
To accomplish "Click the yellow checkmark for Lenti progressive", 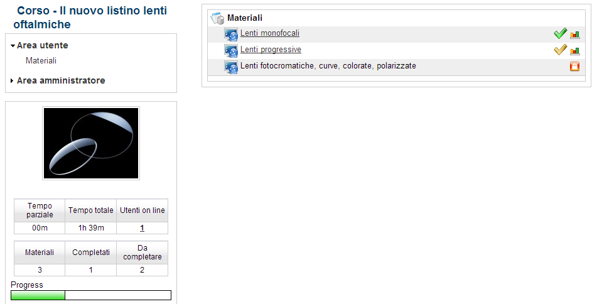I will click(560, 50).
